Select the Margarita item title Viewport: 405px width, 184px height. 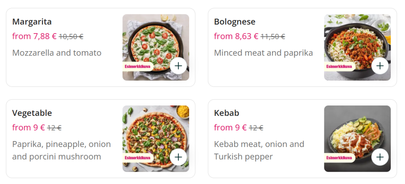pyautogui.click(x=32, y=22)
